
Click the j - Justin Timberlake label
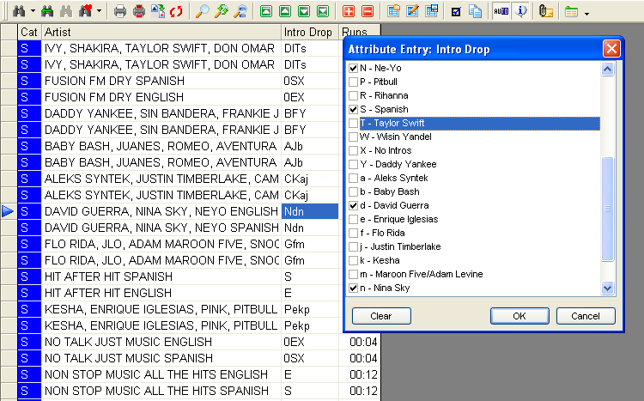point(400,246)
